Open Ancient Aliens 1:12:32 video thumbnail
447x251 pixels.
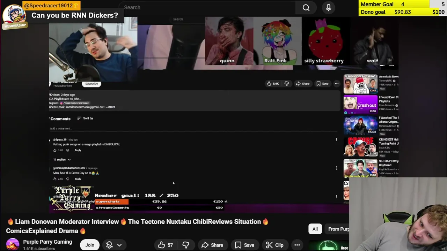360,125
